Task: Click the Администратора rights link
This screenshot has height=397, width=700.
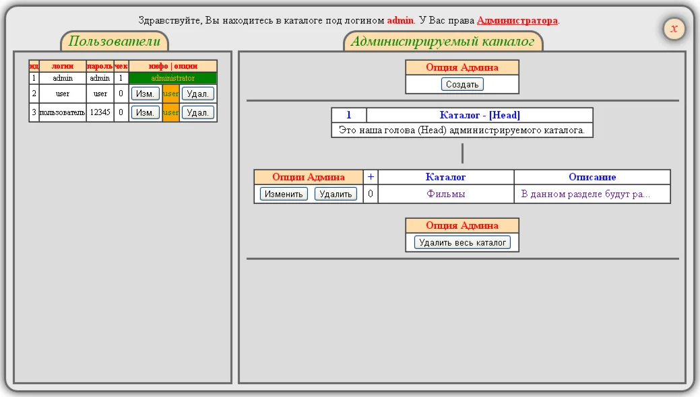Action: pyautogui.click(x=517, y=20)
